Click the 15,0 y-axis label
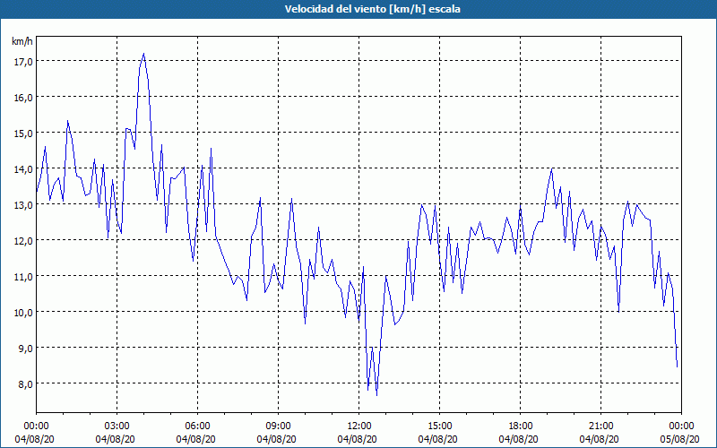The width and height of the screenshot is (717, 448). [23, 133]
